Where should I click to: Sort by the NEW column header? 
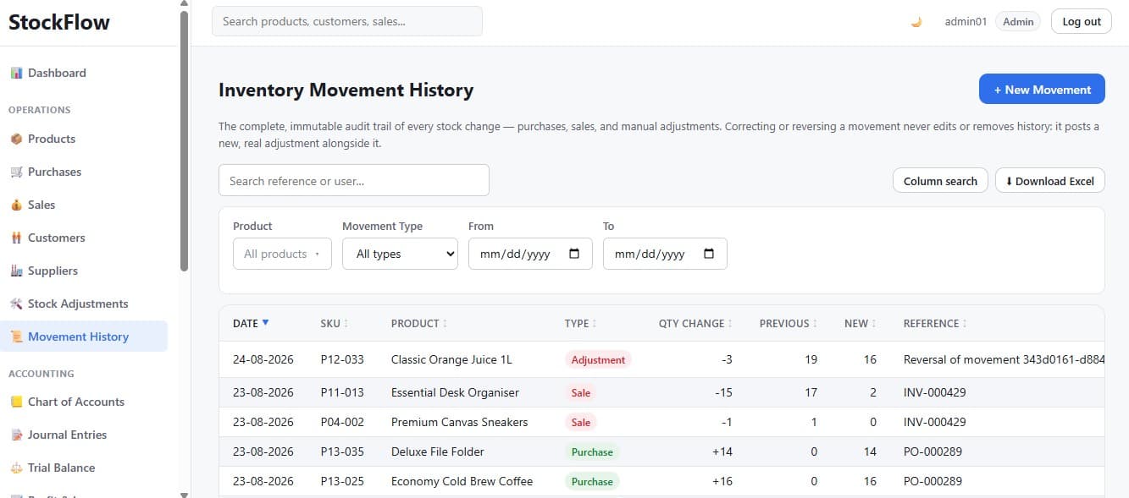click(860, 323)
